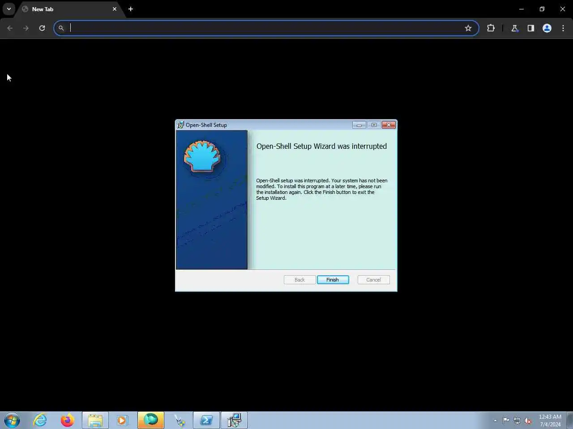Launch Firefox from the taskbar
Viewport: 573px width, 429px height.
point(68,421)
